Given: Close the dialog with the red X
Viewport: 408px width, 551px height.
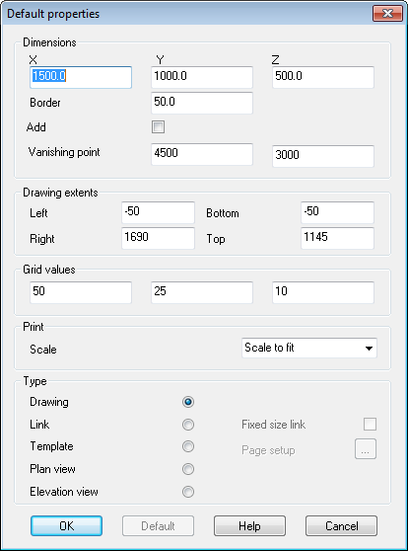Looking at the screenshot, I should tap(387, 14).
